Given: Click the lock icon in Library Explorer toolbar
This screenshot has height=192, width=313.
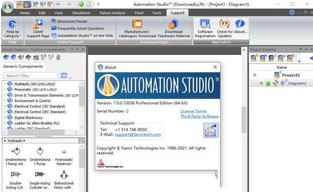Looking at the screenshot, I should click(59, 57).
